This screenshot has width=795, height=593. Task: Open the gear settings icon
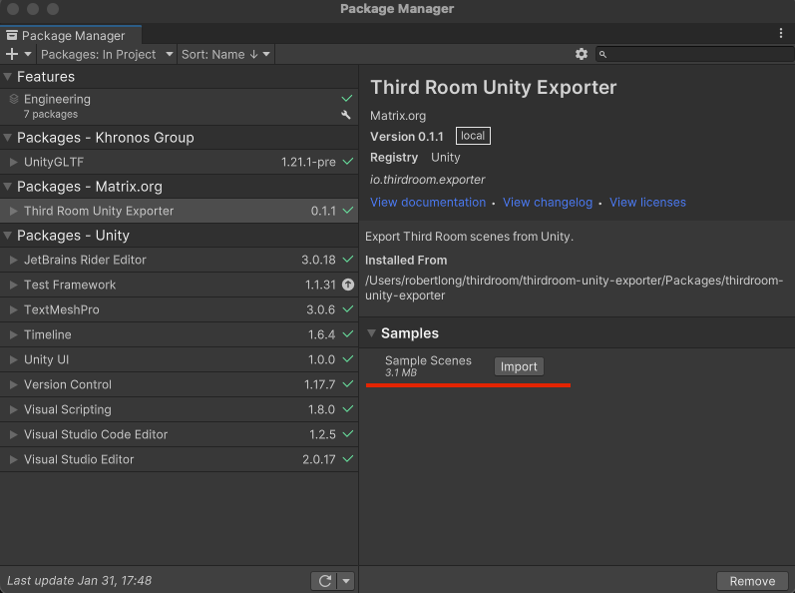[x=582, y=54]
